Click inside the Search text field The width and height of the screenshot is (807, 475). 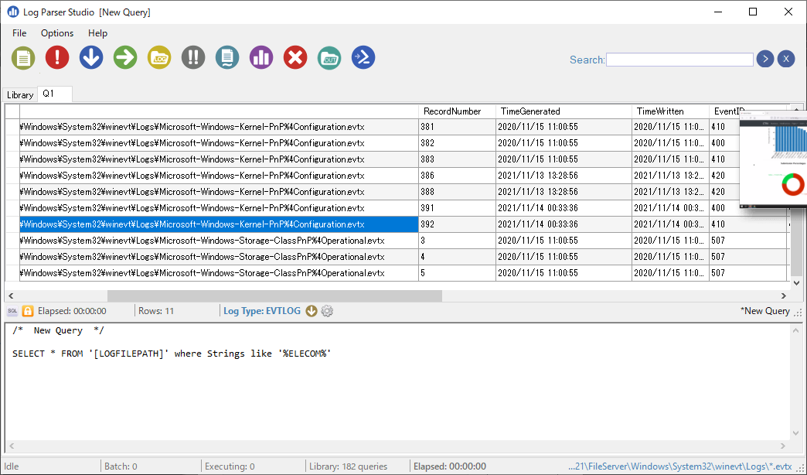[x=679, y=59]
